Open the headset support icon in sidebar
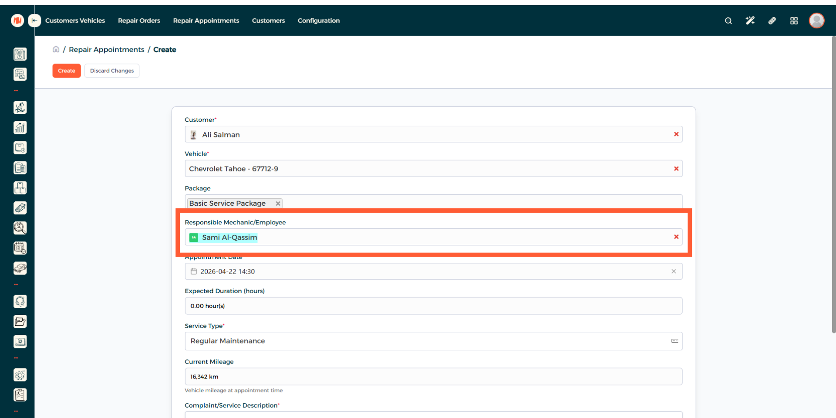The height and width of the screenshot is (418, 836). 20,301
